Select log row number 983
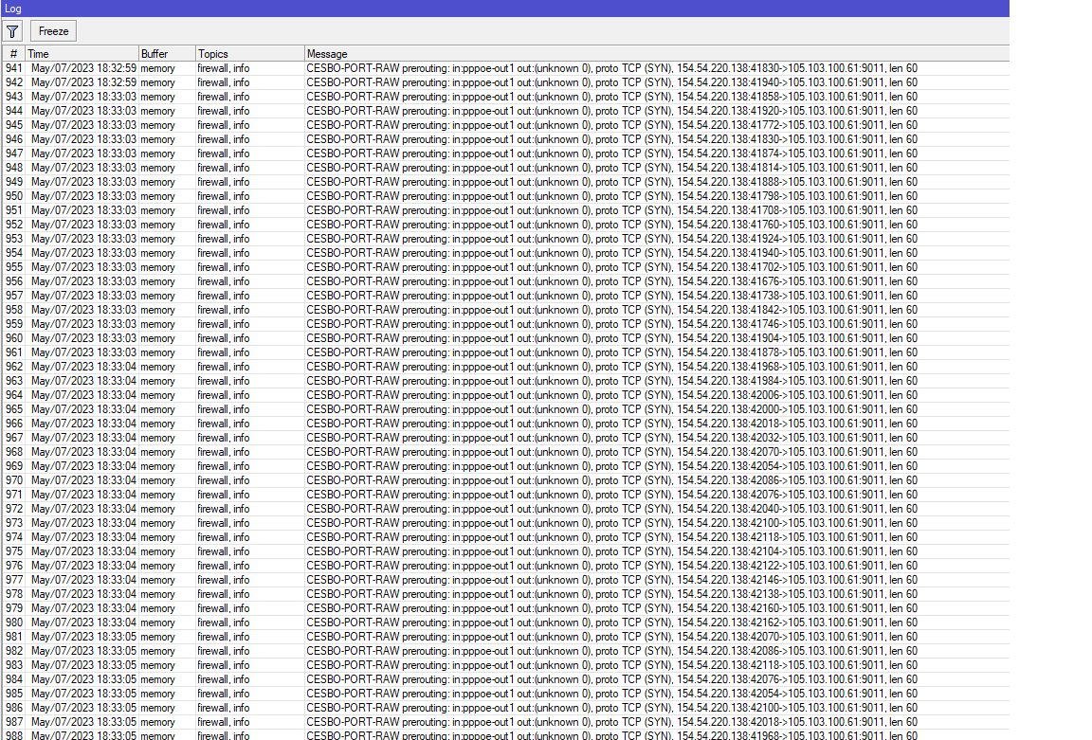 click(x=14, y=665)
